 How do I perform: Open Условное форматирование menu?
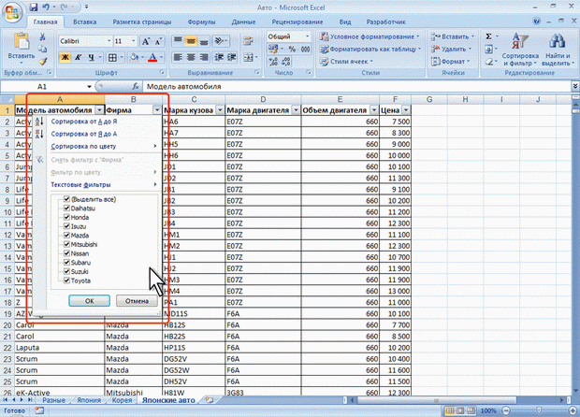(370, 36)
